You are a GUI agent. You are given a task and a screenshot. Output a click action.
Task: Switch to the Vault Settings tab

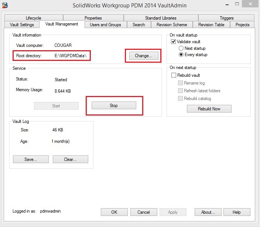[x=21, y=25]
